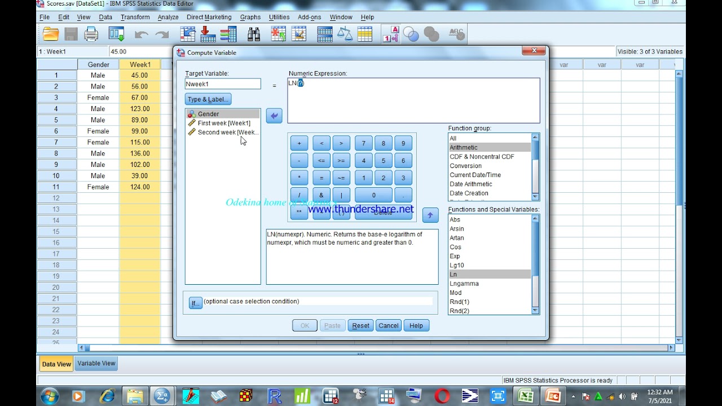722x406 pixels.
Task: Click the Save this document toolbar icon
Action: click(x=71, y=34)
